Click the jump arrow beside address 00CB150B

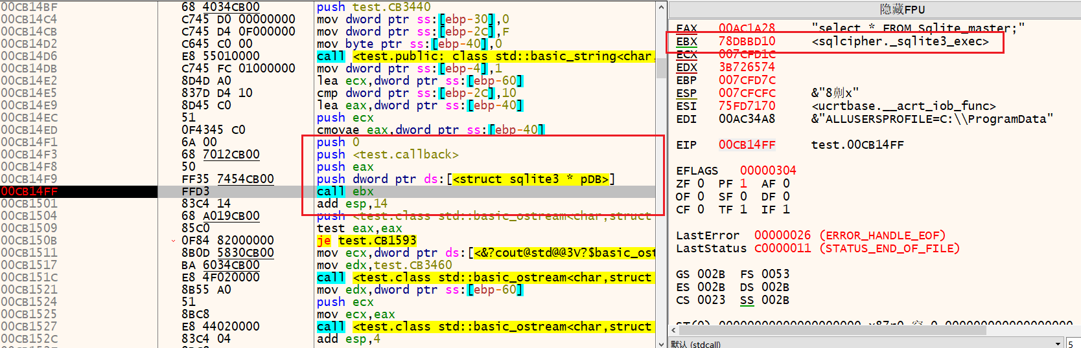pyautogui.click(x=173, y=241)
